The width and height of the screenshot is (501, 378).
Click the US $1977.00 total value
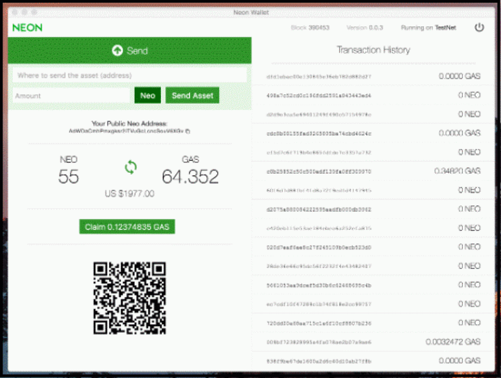click(129, 194)
